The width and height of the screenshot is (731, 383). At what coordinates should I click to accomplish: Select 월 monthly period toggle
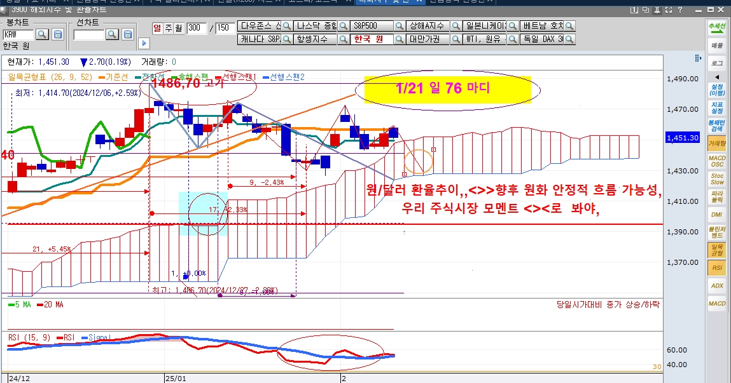tap(179, 29)
